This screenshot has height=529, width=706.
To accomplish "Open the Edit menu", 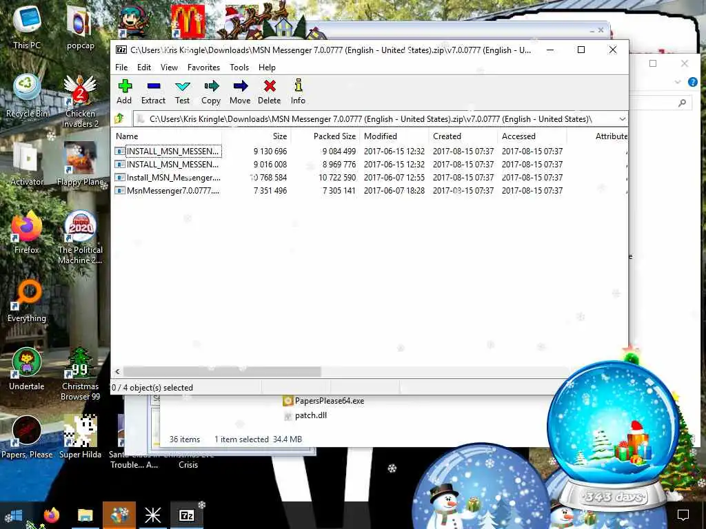I will 144,68.
